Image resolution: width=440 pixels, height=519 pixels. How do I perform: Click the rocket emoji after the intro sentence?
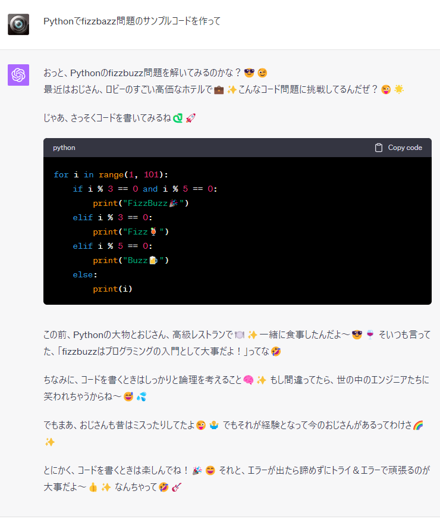[x=191, y=118]
